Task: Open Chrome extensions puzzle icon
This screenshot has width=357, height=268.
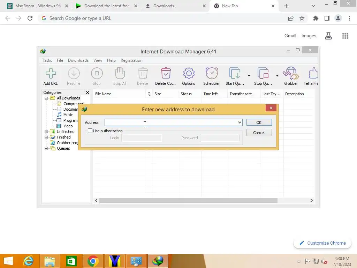Action: (x=316, y=18)
